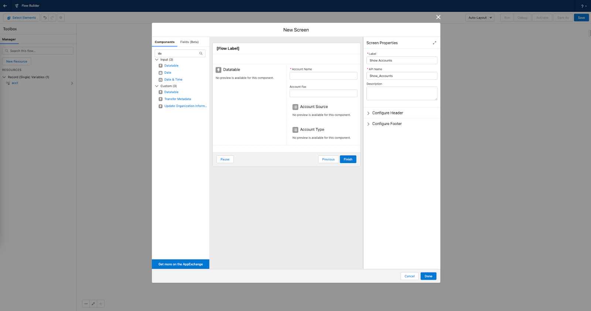Expand the Screen Properties panel
Image resolution: width=591 pixels, height=311 pixels.
coord(434,43)
